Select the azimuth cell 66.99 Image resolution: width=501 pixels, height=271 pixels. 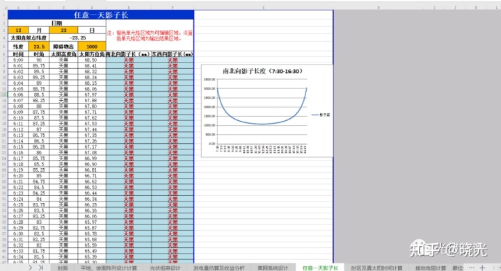click(x=92, y=158)
